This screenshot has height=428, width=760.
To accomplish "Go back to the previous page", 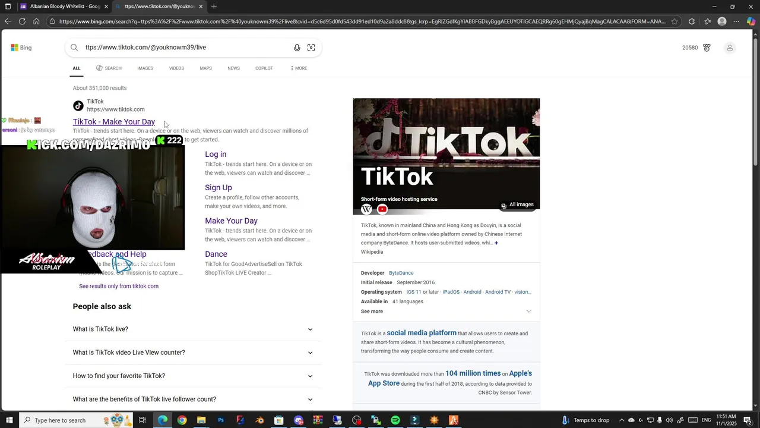I will [7, 21].
